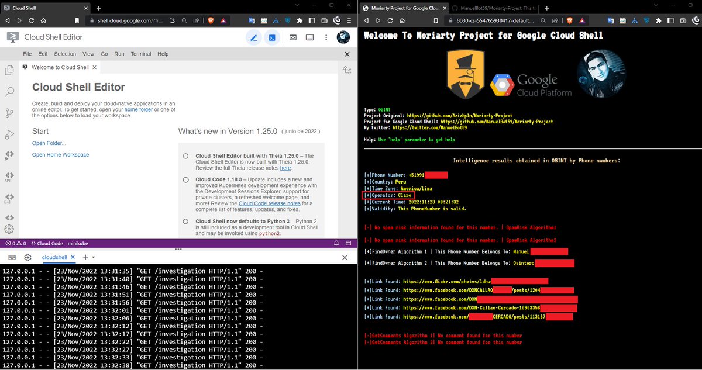Open the Explorer files icon in Cloud Shell sidebar
Screen dimensions: 702x370
pyautogui.click(x=9, y=70)
